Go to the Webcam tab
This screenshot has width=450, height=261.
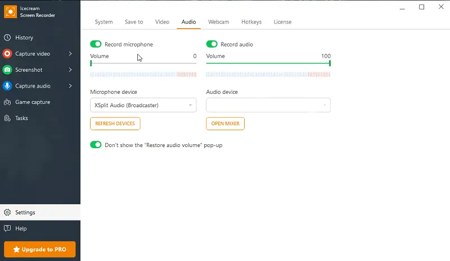coord(218,22)
